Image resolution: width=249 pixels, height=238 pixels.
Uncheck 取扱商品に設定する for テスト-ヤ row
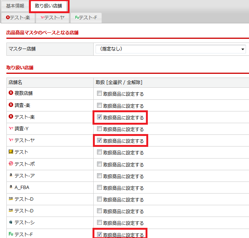pyautogui.click(x=99, y=140)
